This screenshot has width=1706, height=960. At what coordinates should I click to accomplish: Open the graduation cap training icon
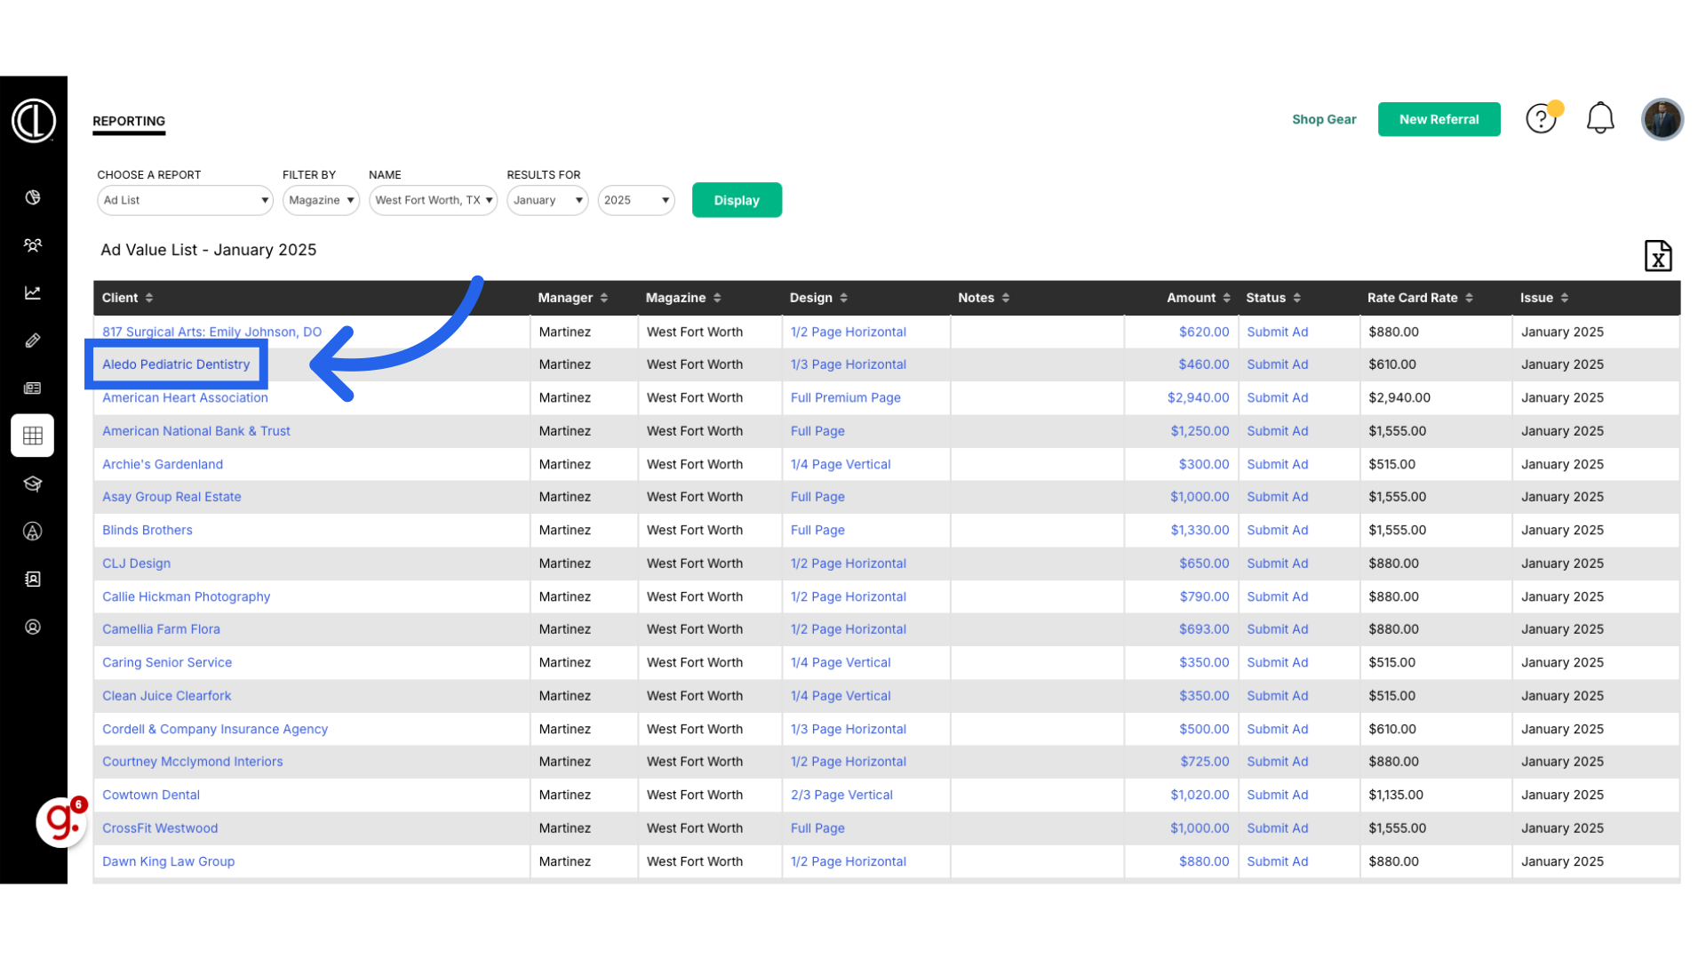point(33,484)
